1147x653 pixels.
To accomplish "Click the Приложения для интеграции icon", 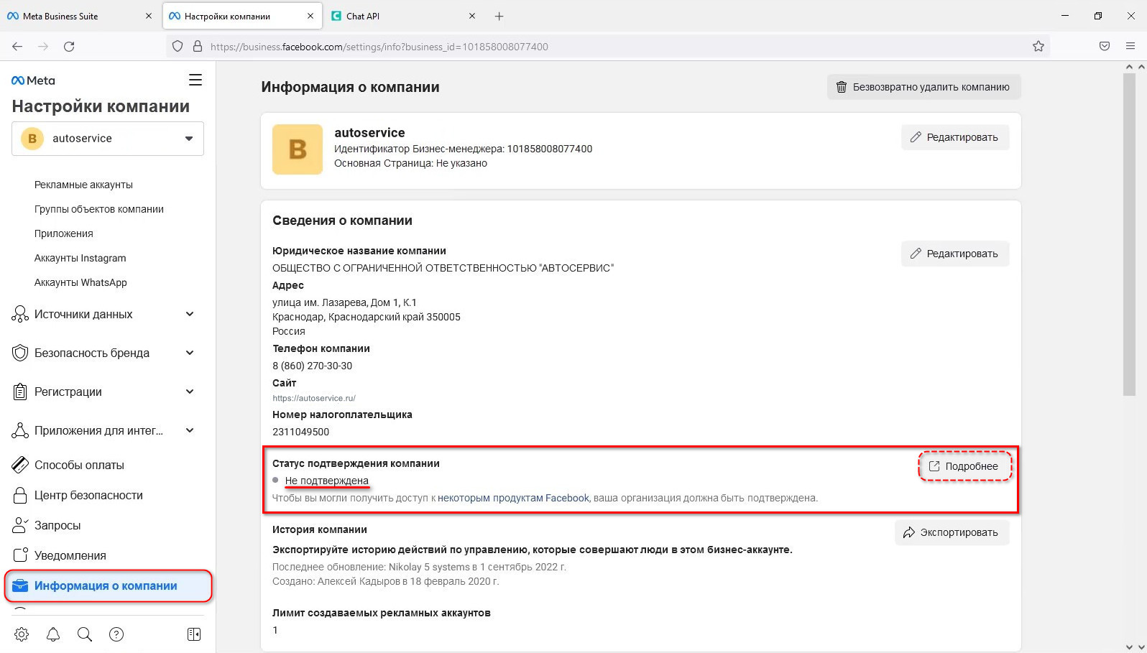I will coord(20,430).
